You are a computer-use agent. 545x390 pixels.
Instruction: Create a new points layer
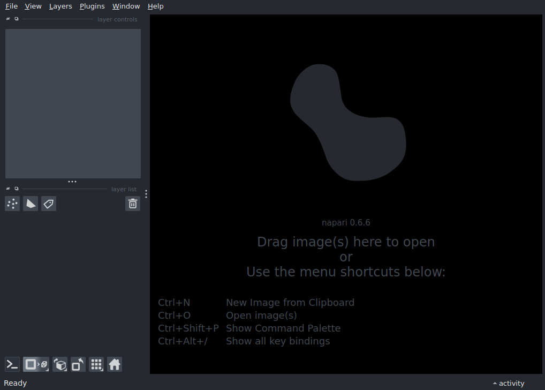[x=12, y=204]
